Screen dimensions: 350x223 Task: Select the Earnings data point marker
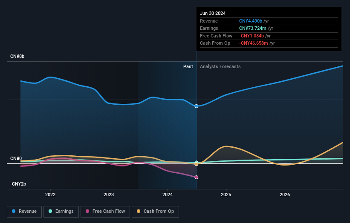197,162
